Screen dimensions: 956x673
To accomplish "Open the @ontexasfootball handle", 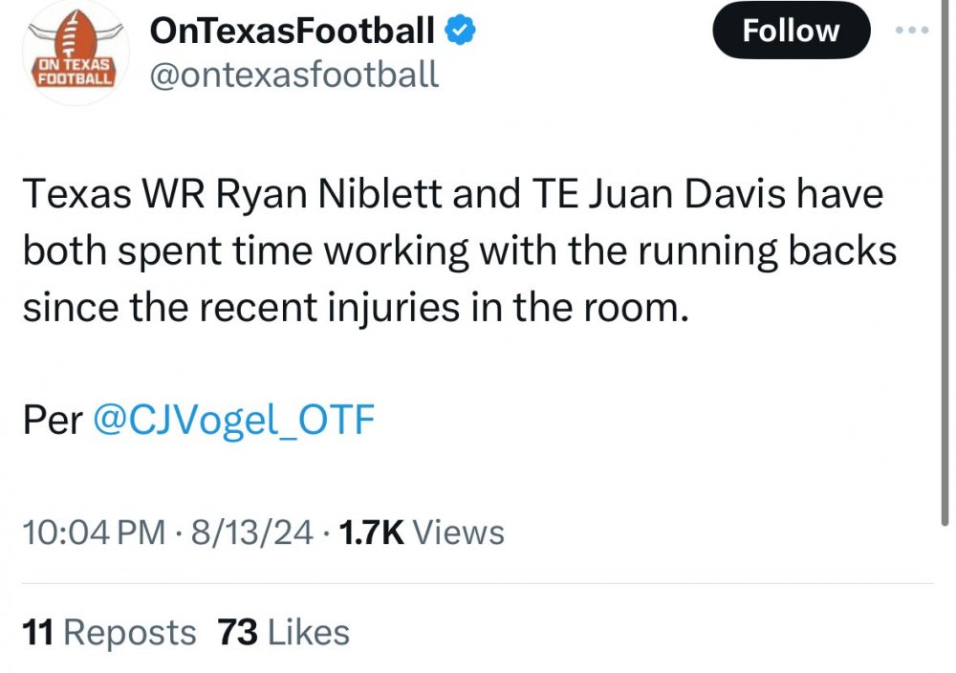I will point(294,75).
